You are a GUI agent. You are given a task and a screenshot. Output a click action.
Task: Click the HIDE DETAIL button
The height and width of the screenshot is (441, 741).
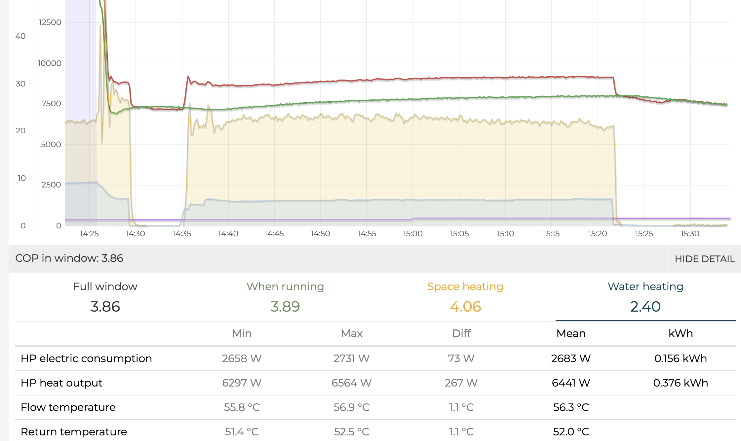[704, 259]
